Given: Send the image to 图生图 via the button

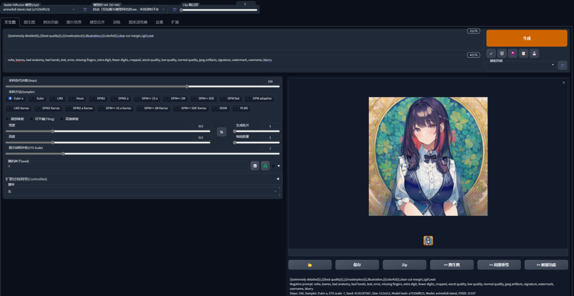Looking at the screenshot, I should [452, 265].
